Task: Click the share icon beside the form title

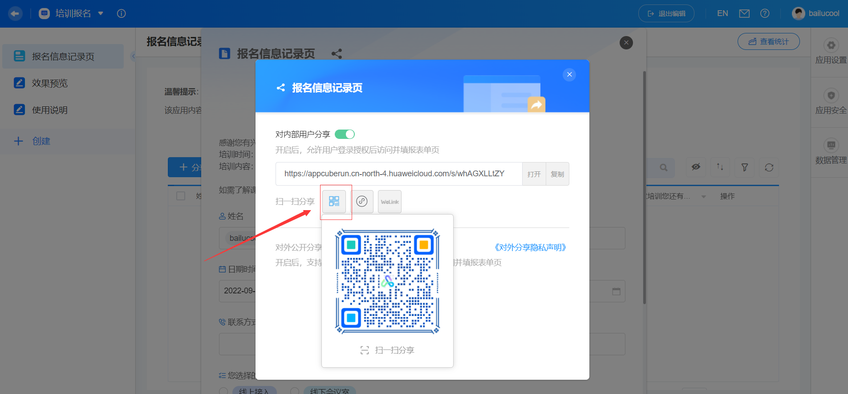Action: click(337, 54)
